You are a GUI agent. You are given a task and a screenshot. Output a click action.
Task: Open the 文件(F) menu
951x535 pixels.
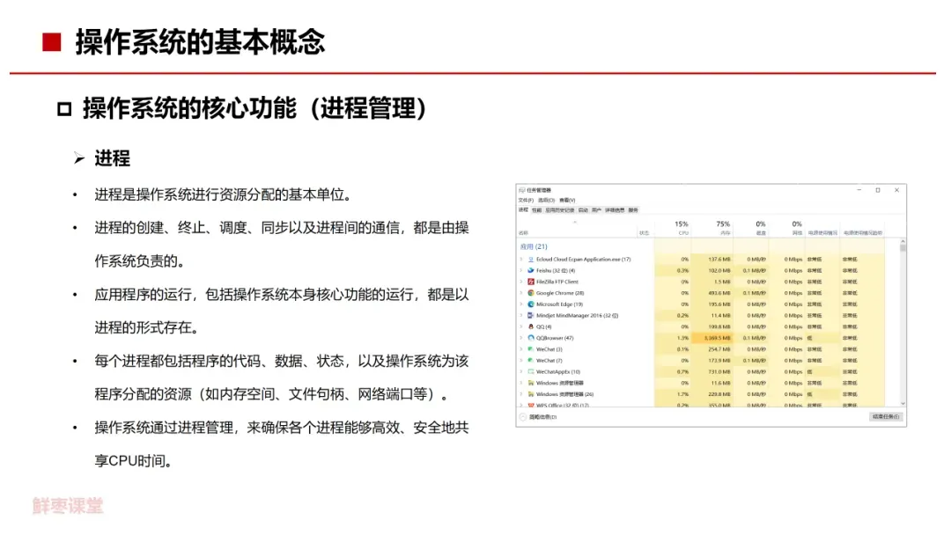(x=526, y=201)
